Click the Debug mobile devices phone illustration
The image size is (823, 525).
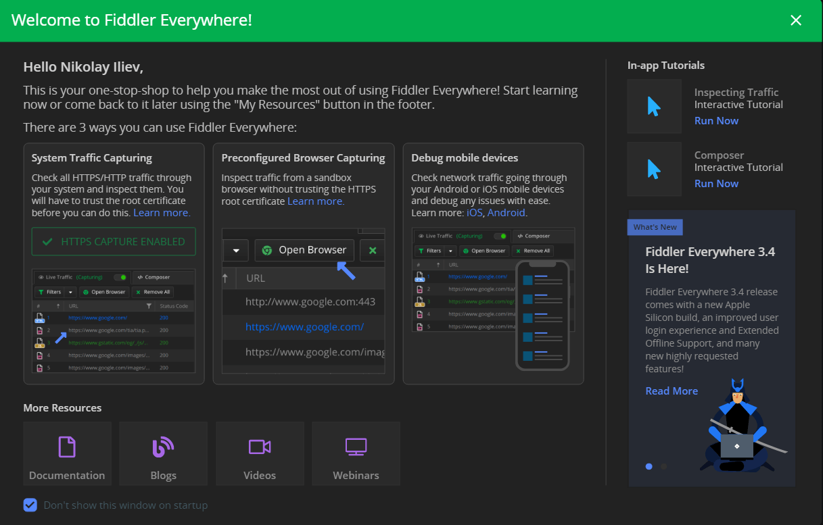pyautogui.click(x=542, y=315)
